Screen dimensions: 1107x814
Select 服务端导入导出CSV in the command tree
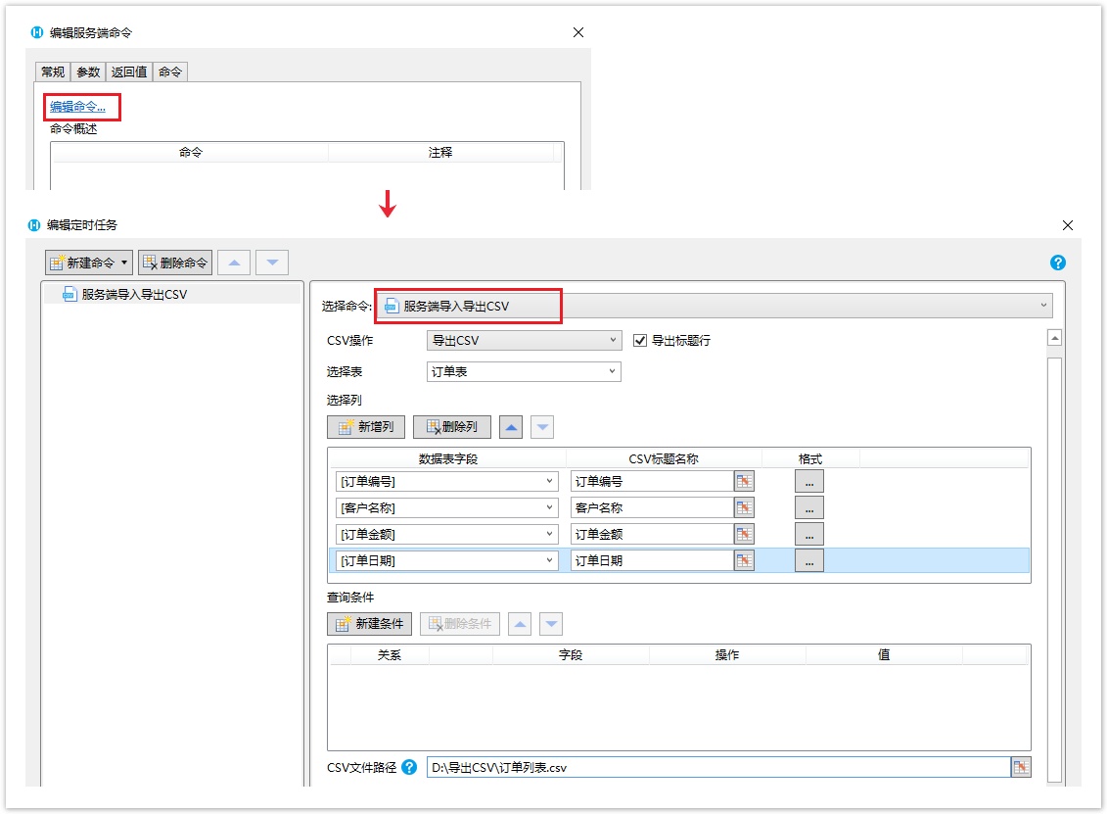133,294
